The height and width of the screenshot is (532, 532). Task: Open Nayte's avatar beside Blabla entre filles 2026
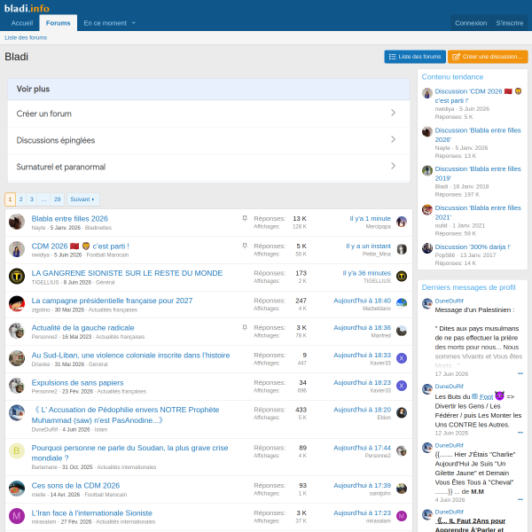pyautogui.click(x=17, y=222)
